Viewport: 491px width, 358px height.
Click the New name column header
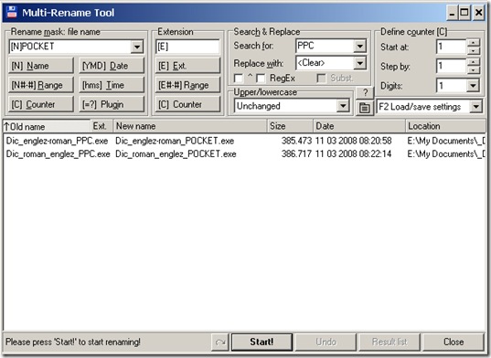tap(190, 126)
